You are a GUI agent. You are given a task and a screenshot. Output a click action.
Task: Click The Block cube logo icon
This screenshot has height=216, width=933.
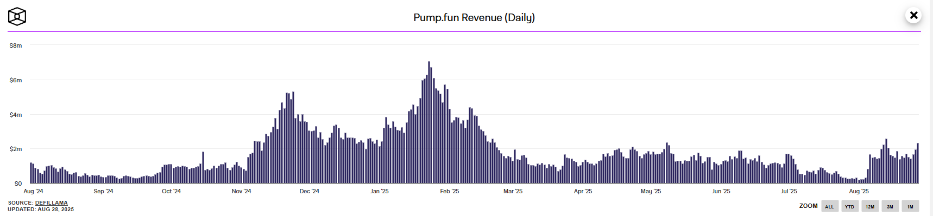tap(17, 17)
